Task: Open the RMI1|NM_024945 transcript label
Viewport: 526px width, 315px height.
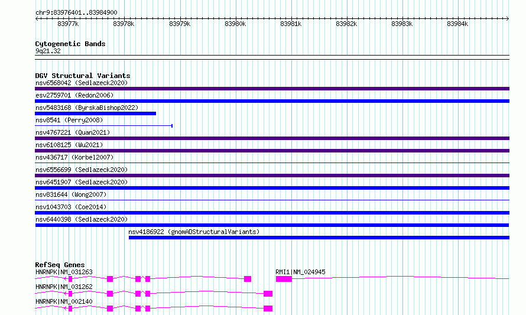Action: click(x=300, y=272)
